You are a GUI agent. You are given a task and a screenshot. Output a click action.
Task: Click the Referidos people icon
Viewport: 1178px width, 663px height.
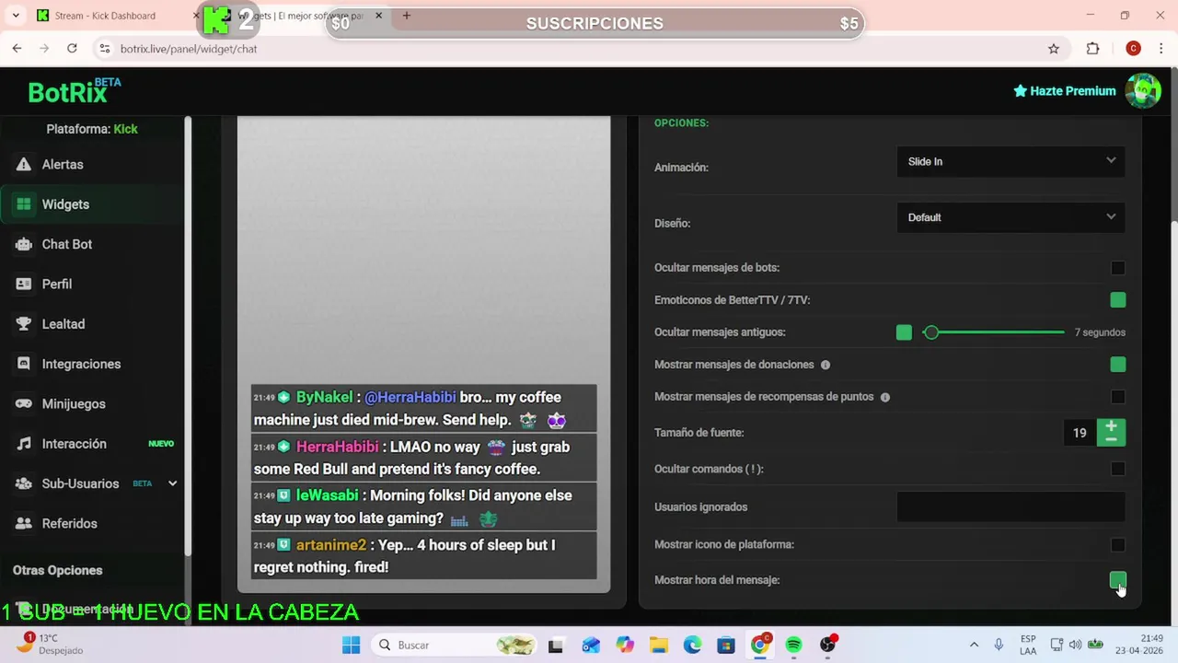point(24,523)
